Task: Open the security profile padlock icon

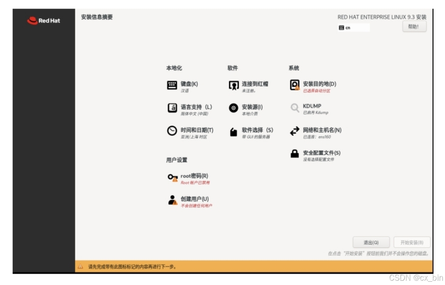Action: tap(294, 153)
